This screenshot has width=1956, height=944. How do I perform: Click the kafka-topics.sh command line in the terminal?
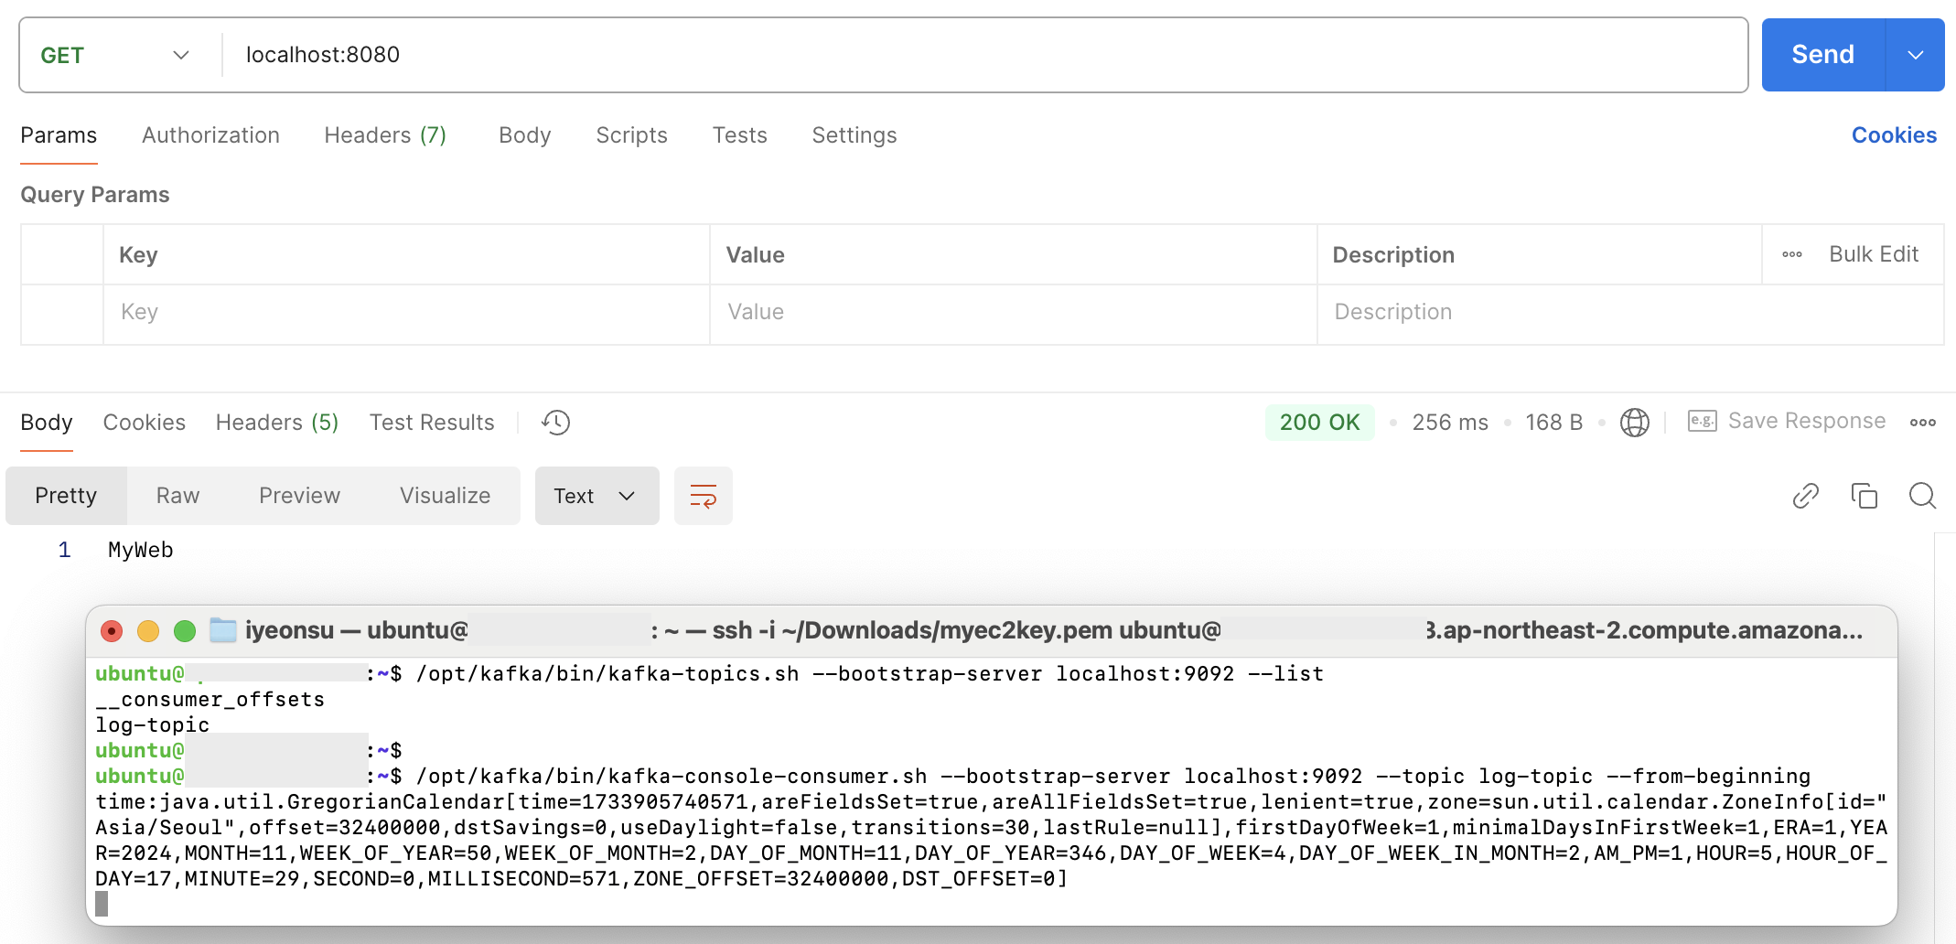(870, 674)
